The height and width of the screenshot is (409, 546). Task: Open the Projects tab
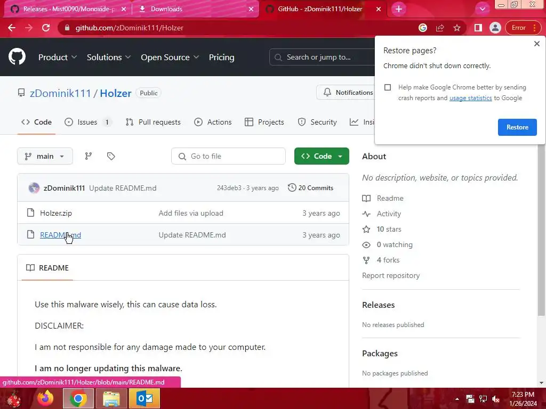pyautogui.click(x=264, y=122)
